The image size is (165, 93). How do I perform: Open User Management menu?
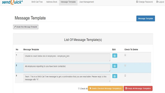pos(87,2)
